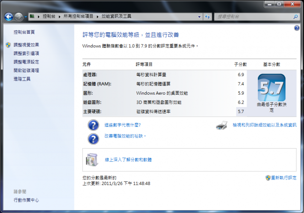The height and width of the screenshot is (213, 304).
Task: Open the address bar history dropdown
Action: 199,17
